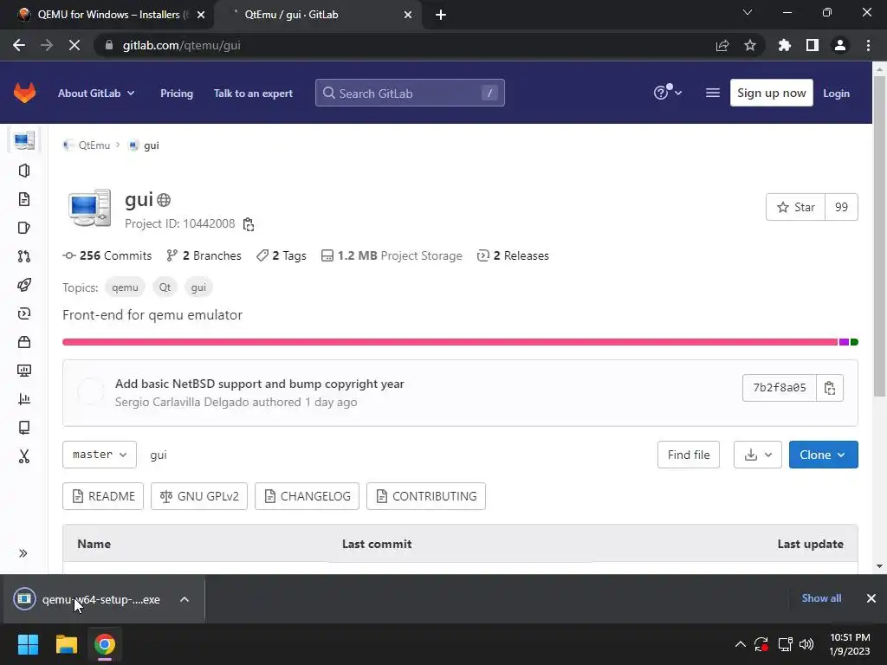The height and width of the screenshot is (665, 887).
Task: Open the Find file button
Action: (x=689, y=455)
